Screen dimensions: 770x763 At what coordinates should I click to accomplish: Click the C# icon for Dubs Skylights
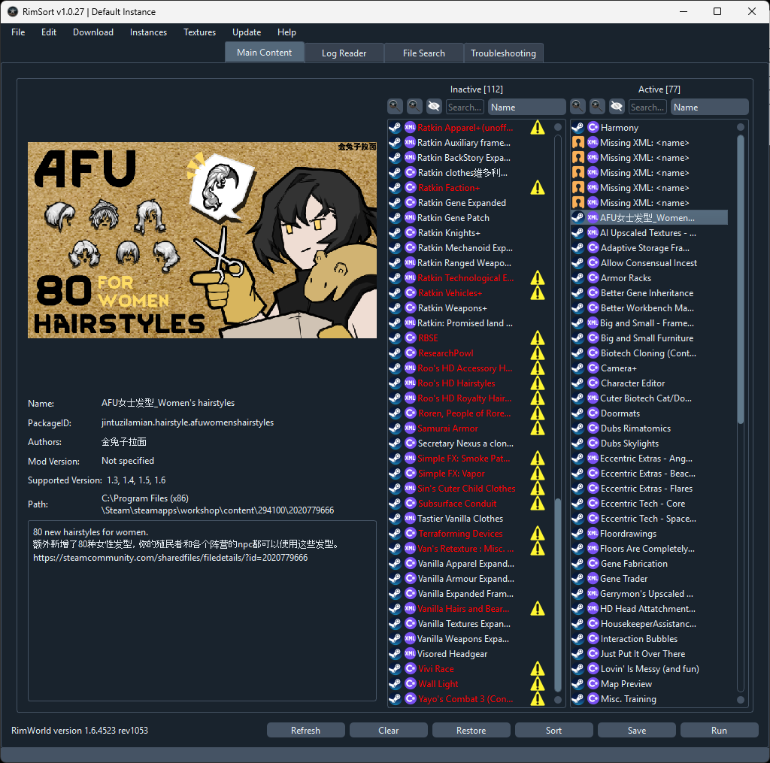click(x=593, y=444)
